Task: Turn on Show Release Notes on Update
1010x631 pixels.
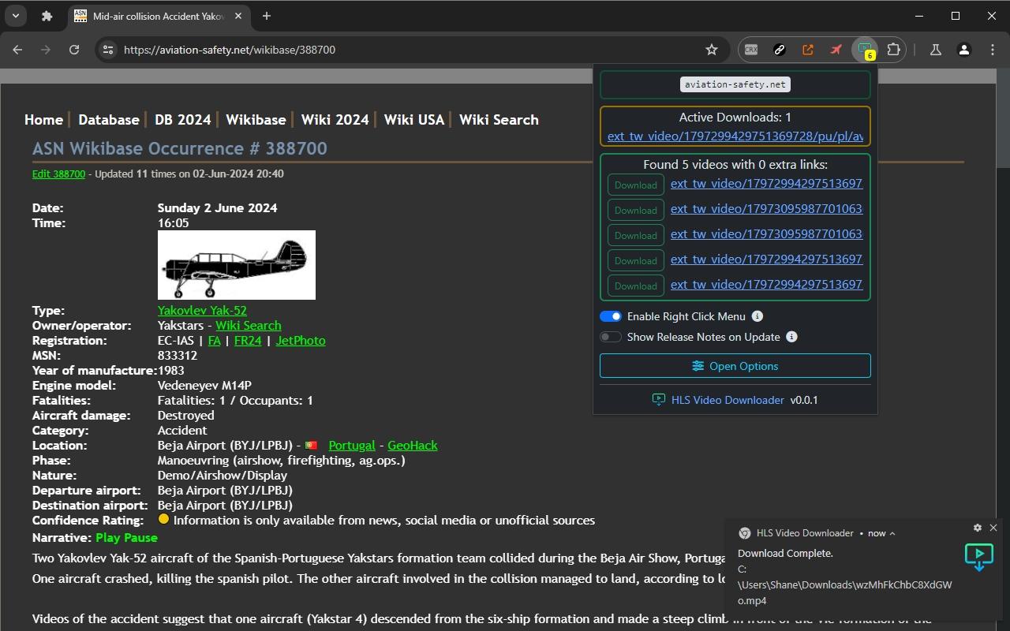Action: 610,336
